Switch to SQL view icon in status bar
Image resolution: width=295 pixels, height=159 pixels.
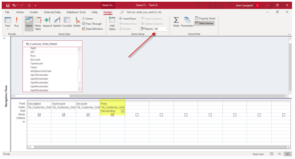[280, 154]
